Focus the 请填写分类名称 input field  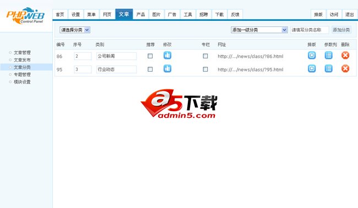pyautogui.click(x=310, y=30)
